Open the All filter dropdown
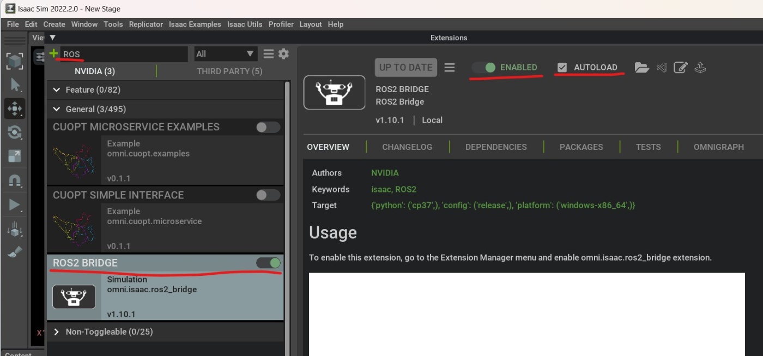The height and width of the screenshot is (356, 763). pyautogui.click(x=226, y=53)
